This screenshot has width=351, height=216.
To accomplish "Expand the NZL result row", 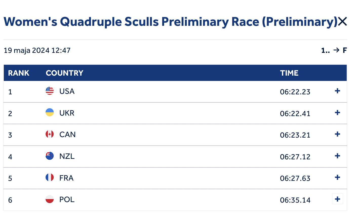I will tap(337, 156).
